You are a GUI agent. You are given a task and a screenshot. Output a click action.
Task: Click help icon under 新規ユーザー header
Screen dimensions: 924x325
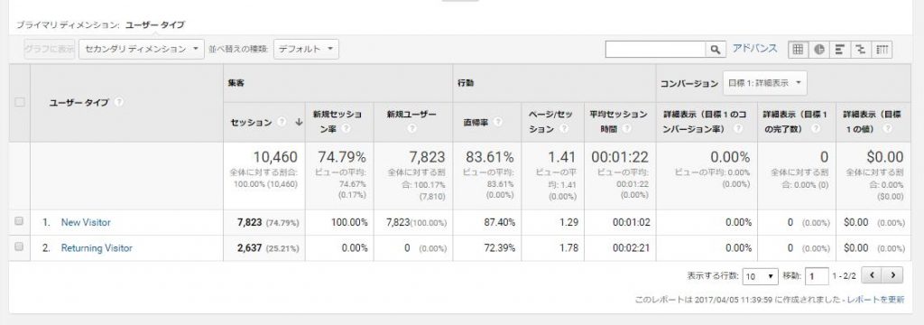pyautogui.click(x=411, y=128)
